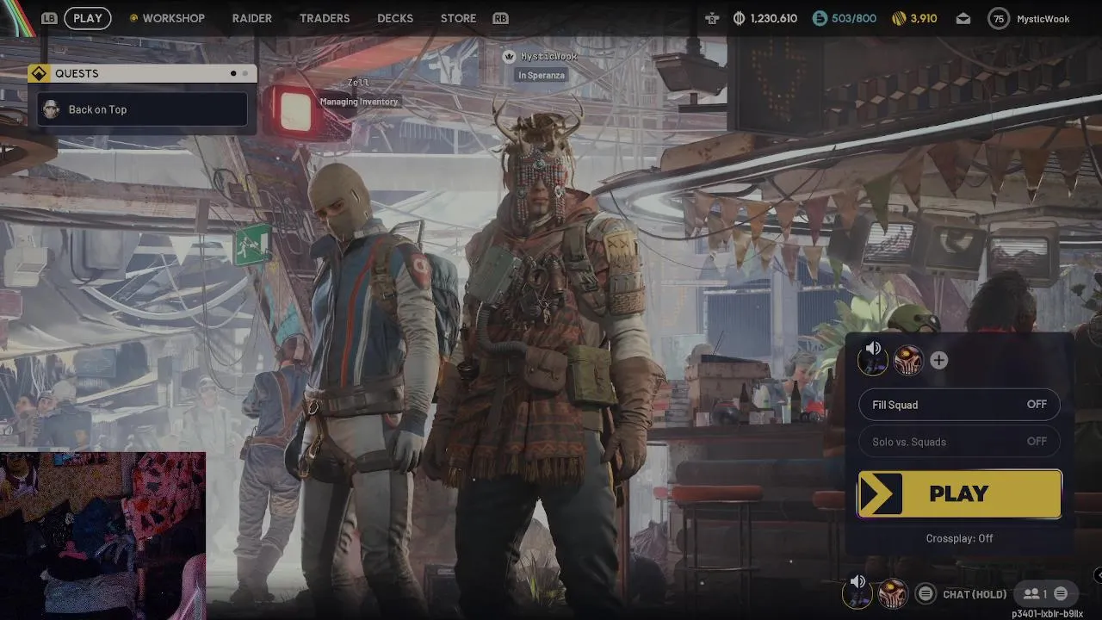Expand the QUESTS panel header
Image resolution: width=1102 pixels, height=620 pixels.
(x=142, y=73)
